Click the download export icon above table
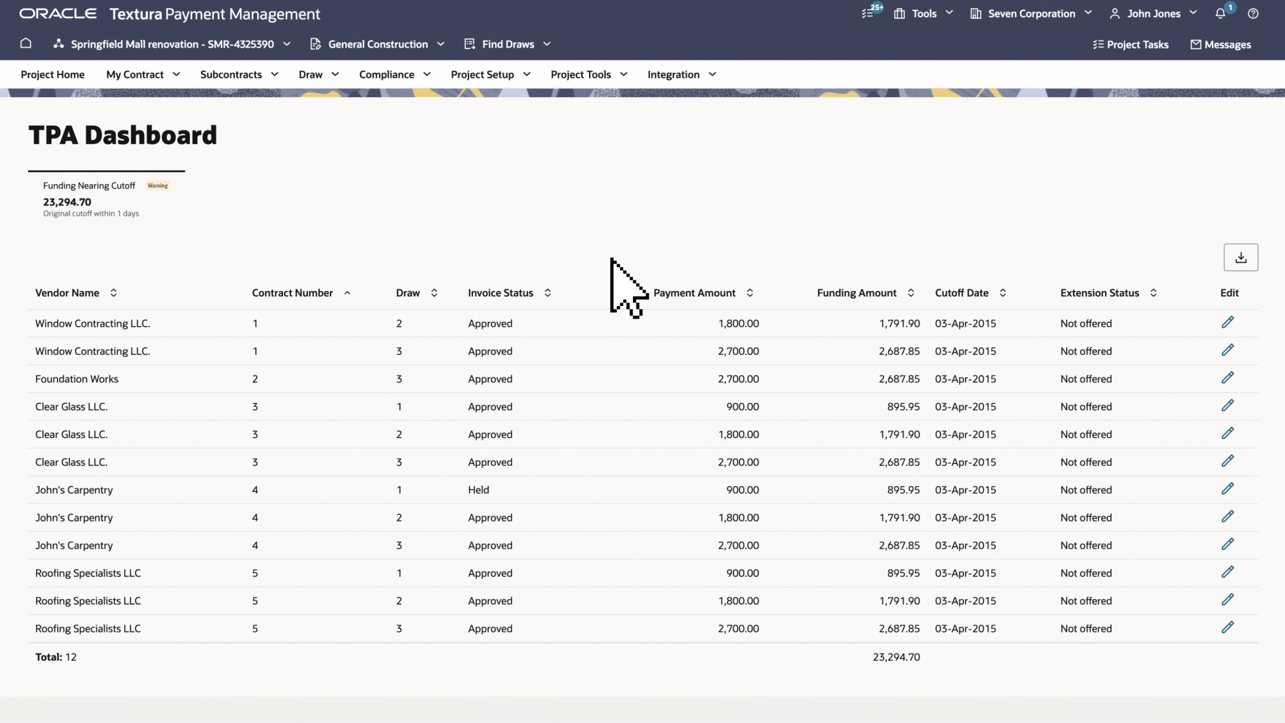Image resolution: width=1285 pixels, height=723 pixels. 1240,258
